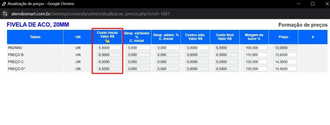Click the UN cell in PREÇO B row

tap(78, 55)
